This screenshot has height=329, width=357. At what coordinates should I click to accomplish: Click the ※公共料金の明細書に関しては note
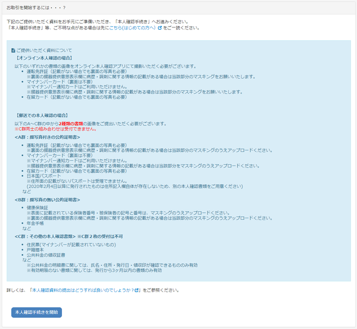click(112, 265)
